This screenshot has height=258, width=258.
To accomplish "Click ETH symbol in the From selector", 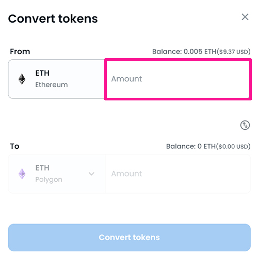I will point(42,73).
